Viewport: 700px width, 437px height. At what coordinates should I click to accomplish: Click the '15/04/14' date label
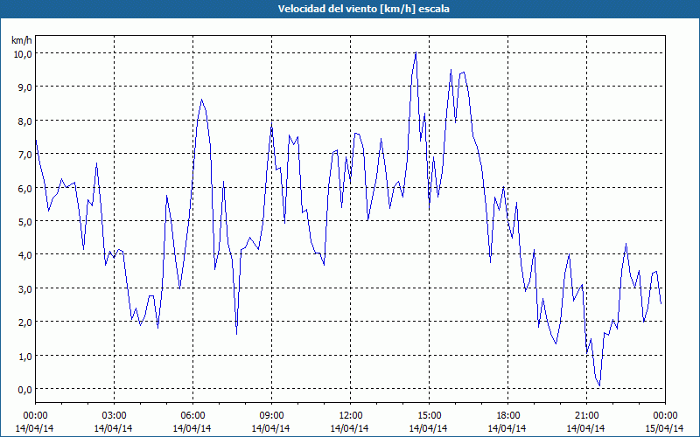click(665, 428)
